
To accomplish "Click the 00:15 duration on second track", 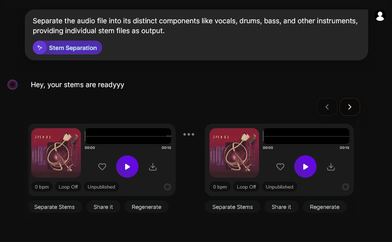I will coord(344,147).
